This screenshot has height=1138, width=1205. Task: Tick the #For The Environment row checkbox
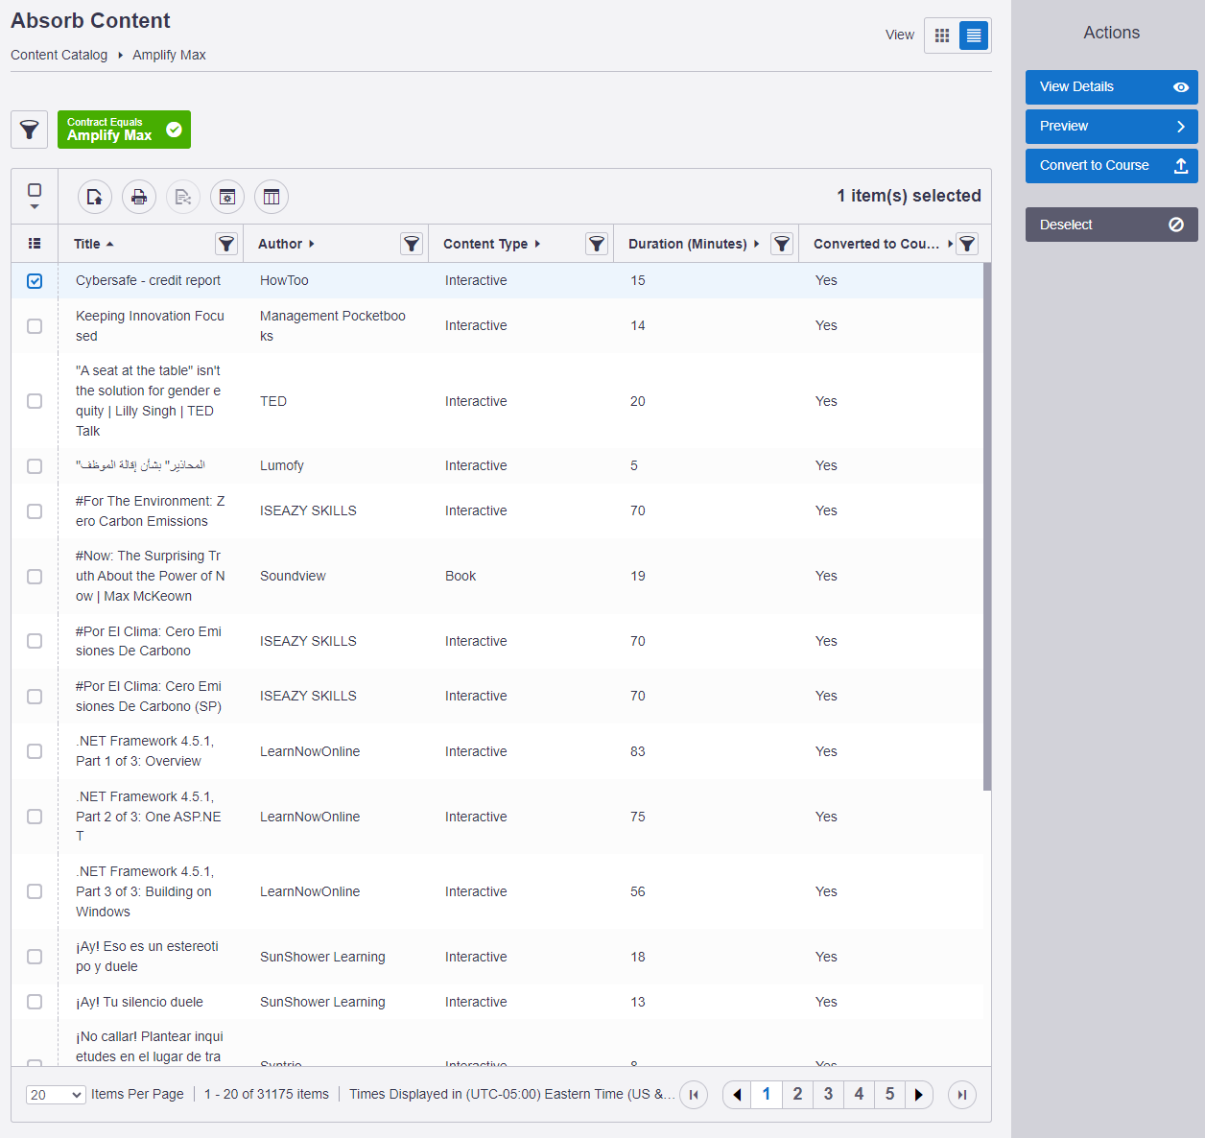coord(35,511)
